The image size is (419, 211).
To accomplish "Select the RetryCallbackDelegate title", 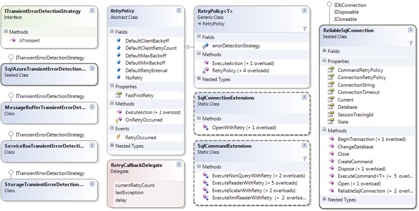I will 137,165.
